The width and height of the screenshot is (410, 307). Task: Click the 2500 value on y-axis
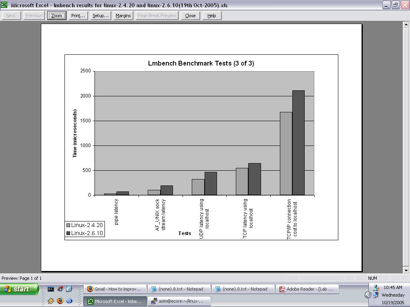tap(86, 71)
